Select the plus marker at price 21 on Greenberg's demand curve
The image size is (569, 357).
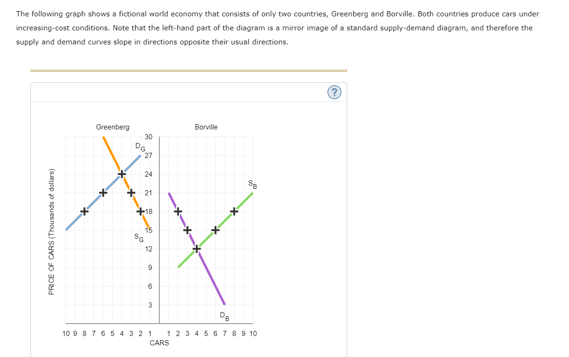pyautogui.click(x=131, y=192)
